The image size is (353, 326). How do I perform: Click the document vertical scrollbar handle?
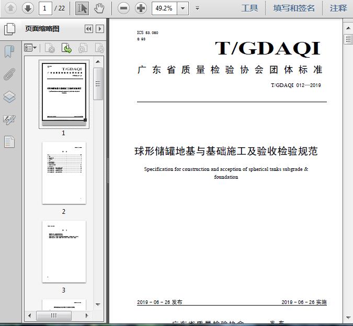(x=348, y=39)
